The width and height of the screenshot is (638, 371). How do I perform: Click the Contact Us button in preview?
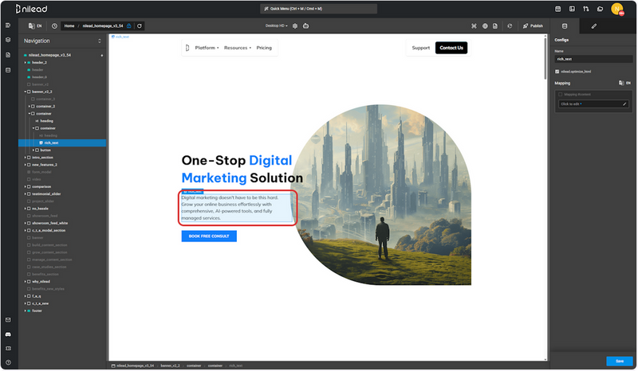pos(451,48)
